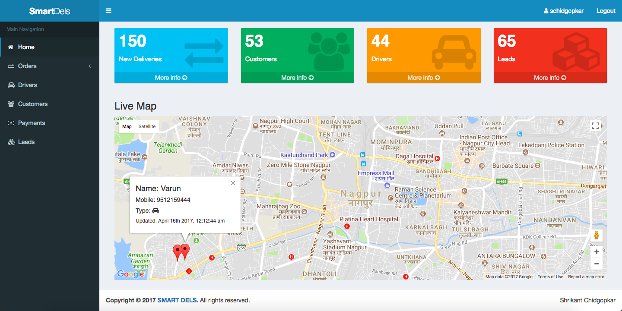Image resolution: width=622 pixels, height=311 pixels.
Task: Toggle the sidebar hamburger menu icon
Action: [108, 11]
